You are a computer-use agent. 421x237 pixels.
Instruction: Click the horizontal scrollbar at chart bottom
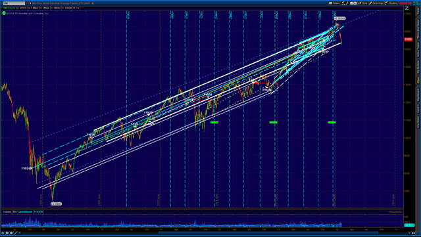tap(268, 233)
